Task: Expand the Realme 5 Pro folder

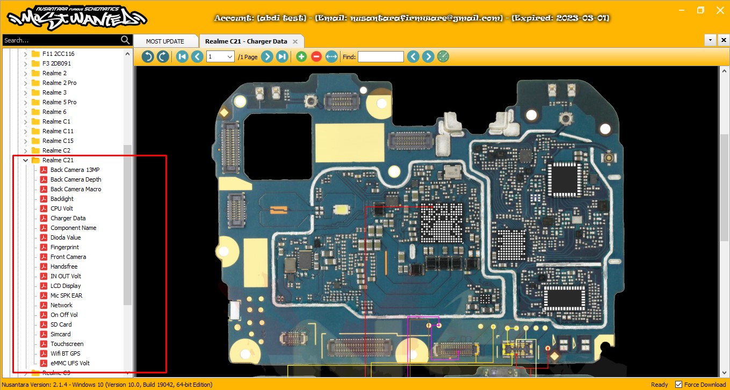Action: 25,102
